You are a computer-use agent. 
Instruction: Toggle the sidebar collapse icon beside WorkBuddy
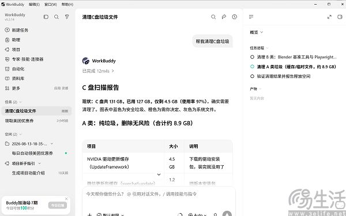click(46, 17)
